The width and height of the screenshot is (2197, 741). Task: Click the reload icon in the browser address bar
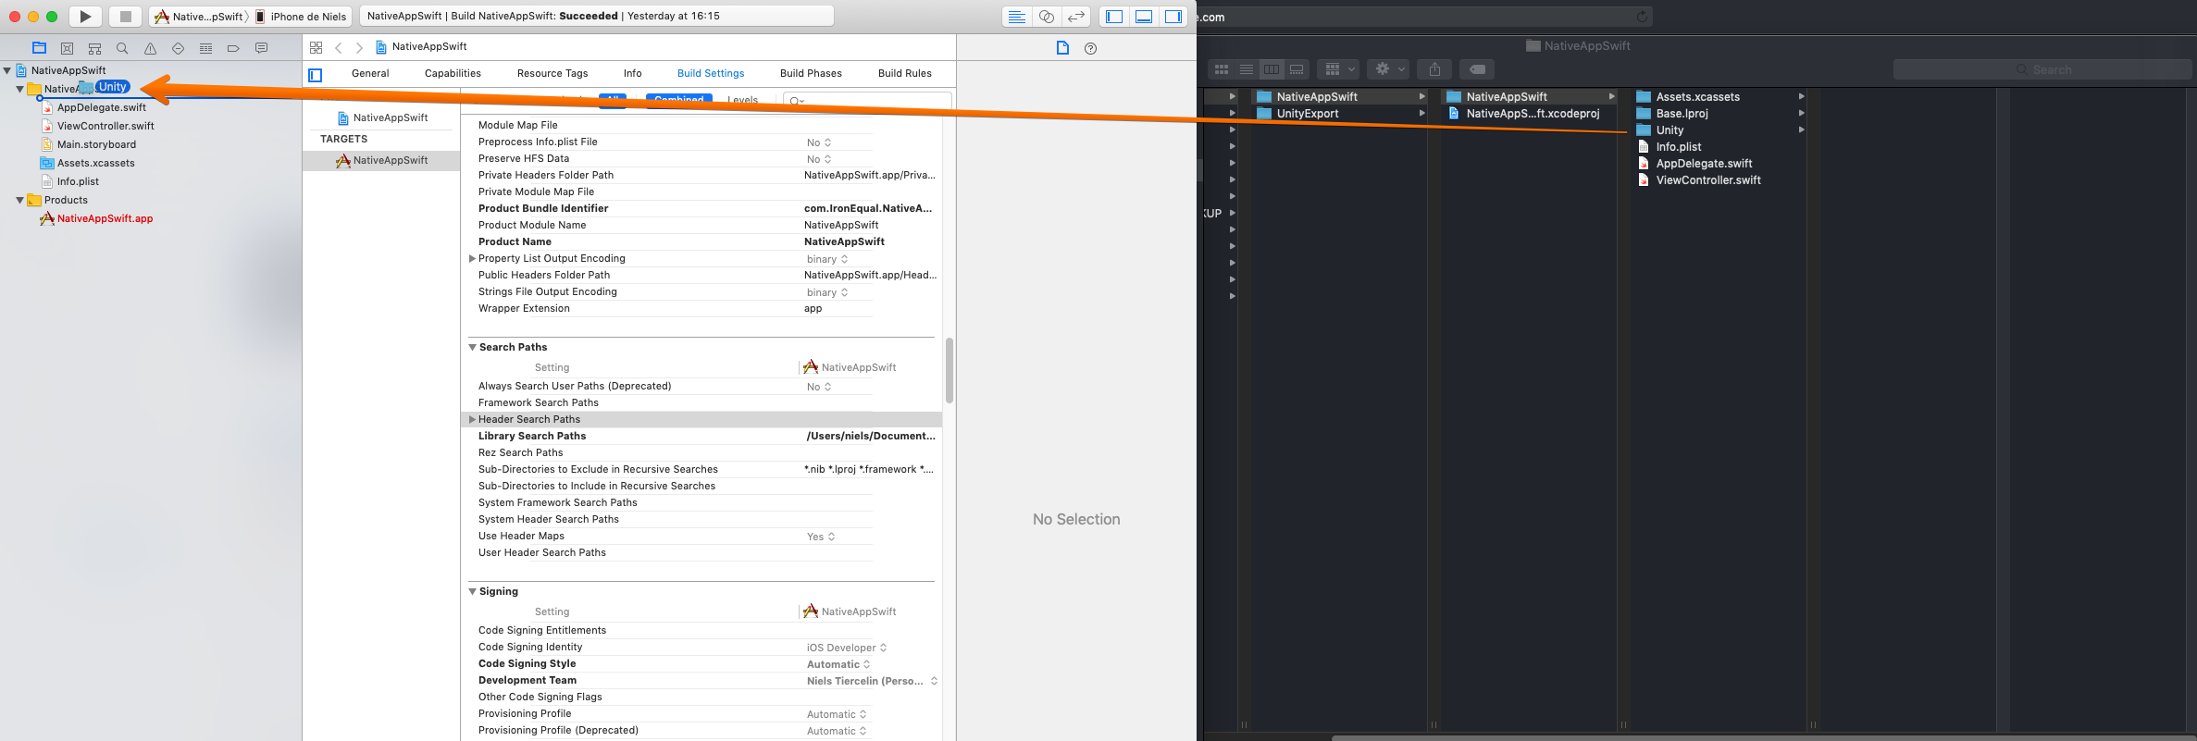pos(1642,16)
